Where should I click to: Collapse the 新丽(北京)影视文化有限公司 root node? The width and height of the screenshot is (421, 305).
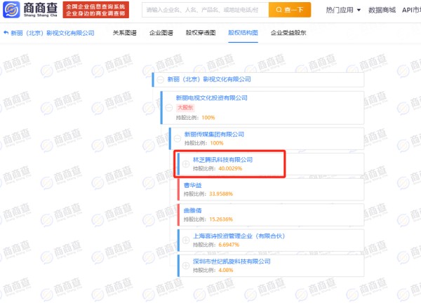[160, 79]
